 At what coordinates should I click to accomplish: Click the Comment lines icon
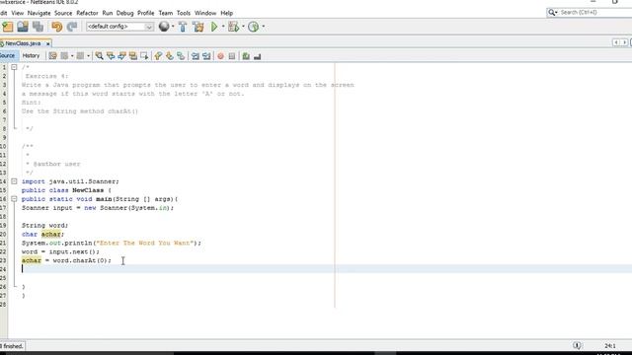[246, 56]
